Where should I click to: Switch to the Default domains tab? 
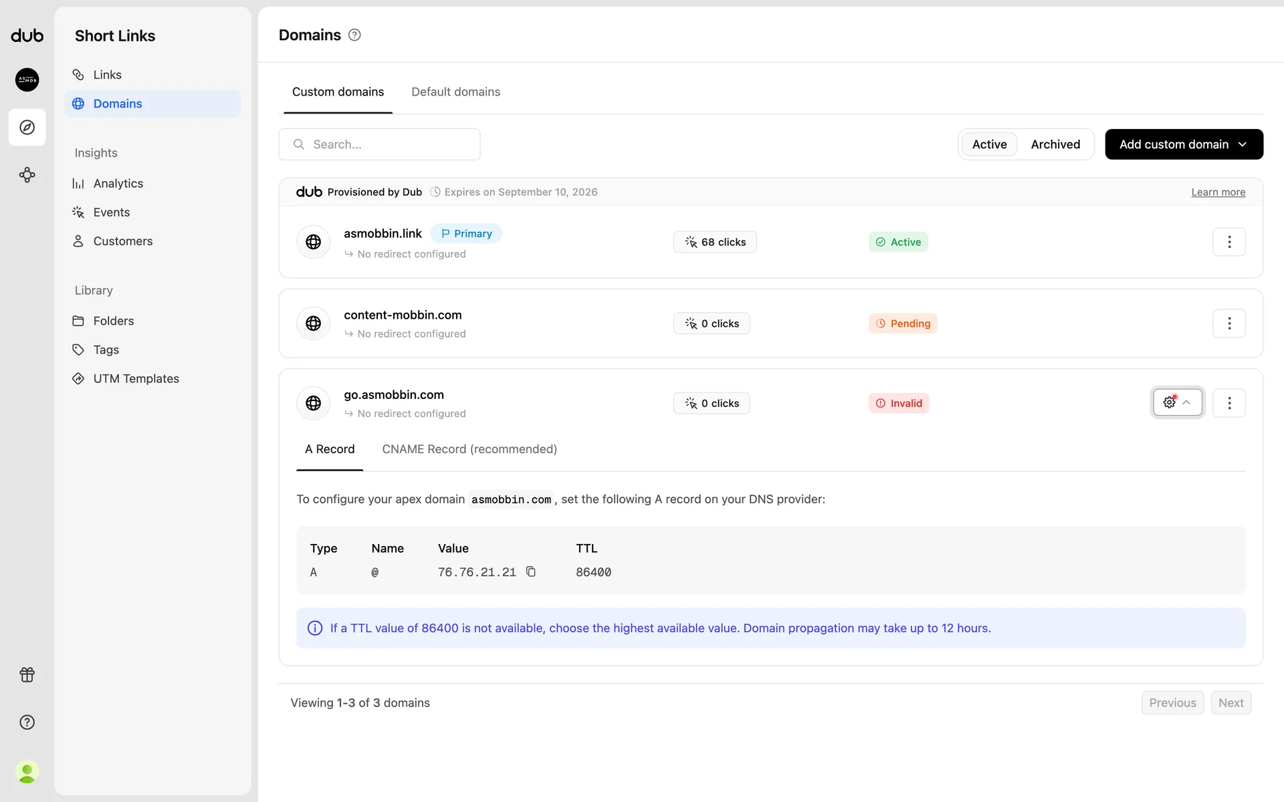[455, 92]
